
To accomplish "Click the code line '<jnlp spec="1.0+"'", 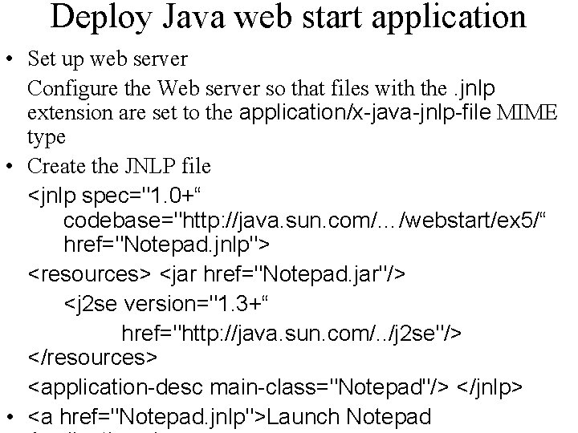I will click(x=114, y=196).
